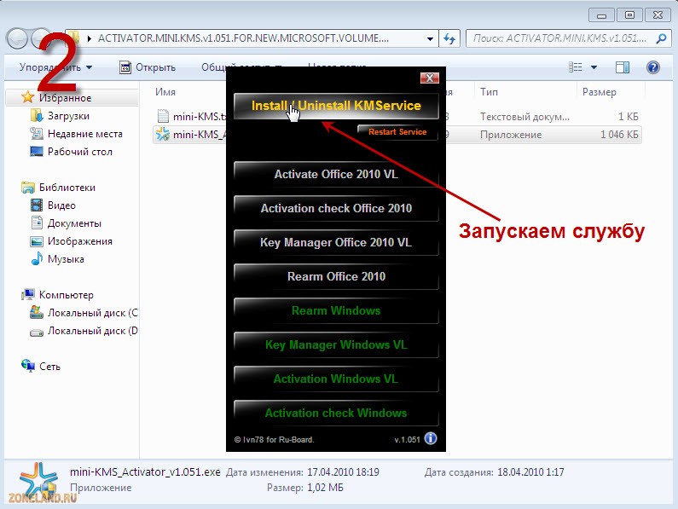Open the view options dropdown arrow
This screenshot has width=678, height=509.
(x=594, y=67)
